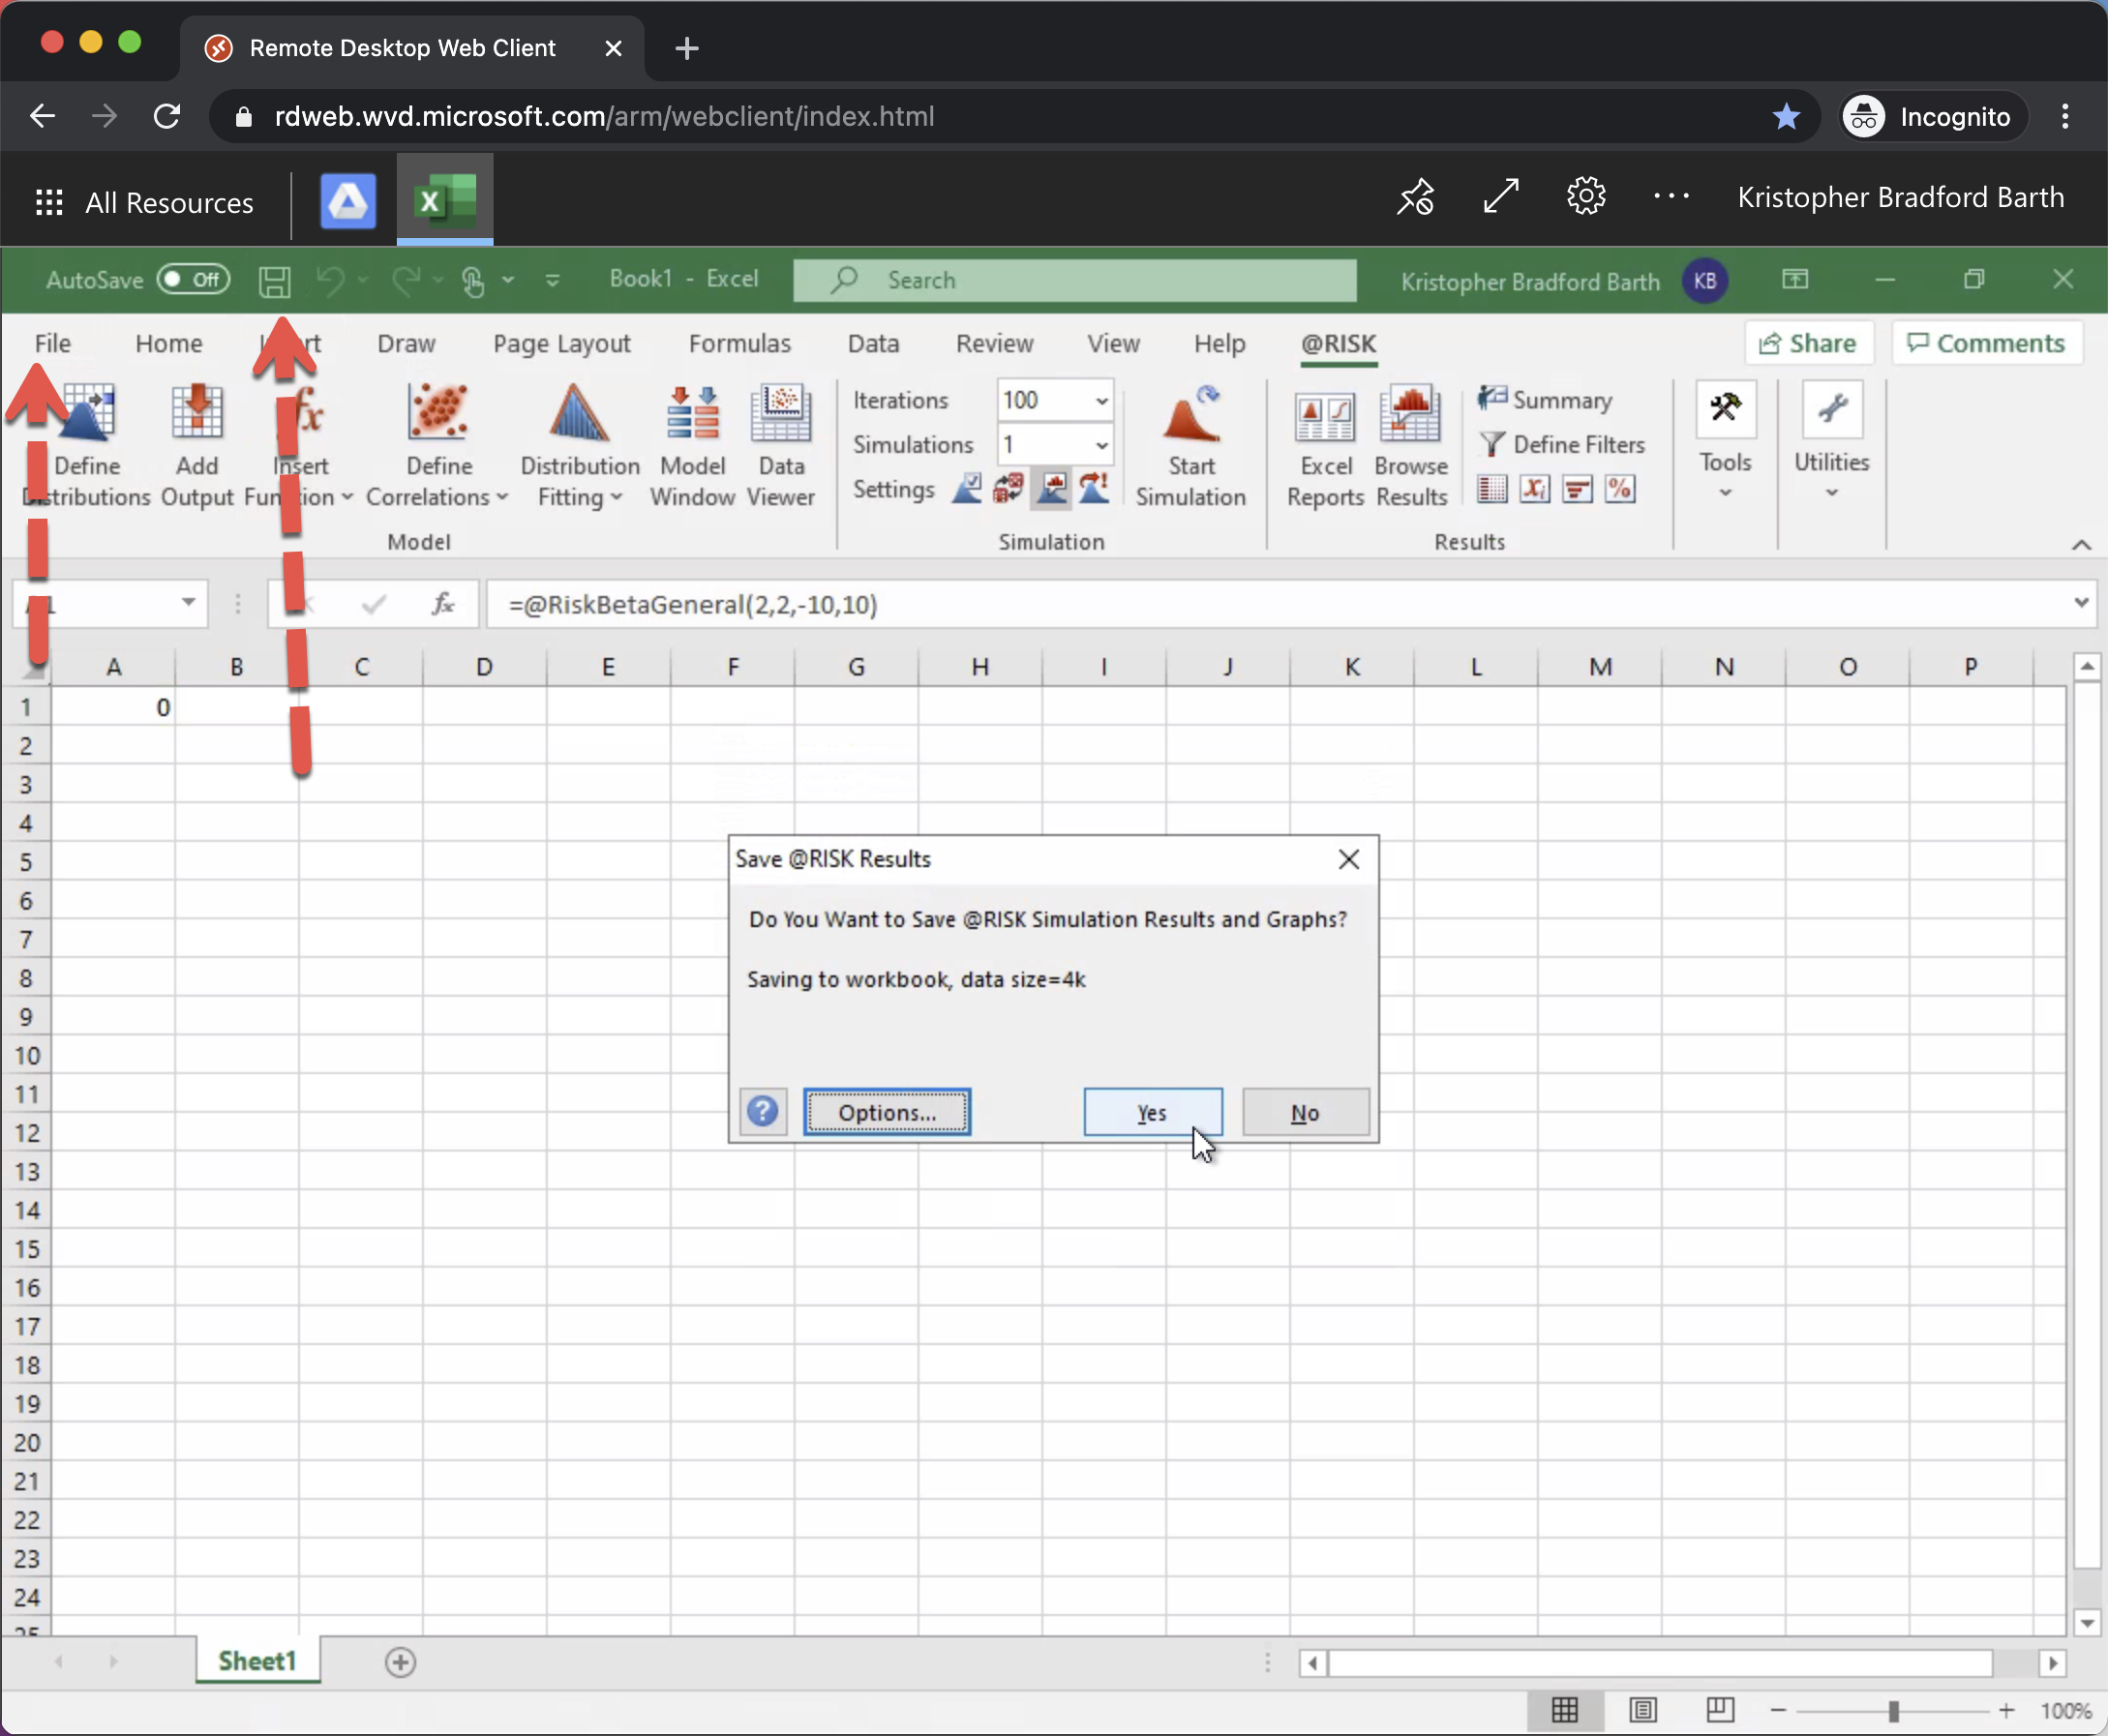This screenshot has height=1736, width=2108.
Task: Open the Formulas tab
Action: coord(740,344)
